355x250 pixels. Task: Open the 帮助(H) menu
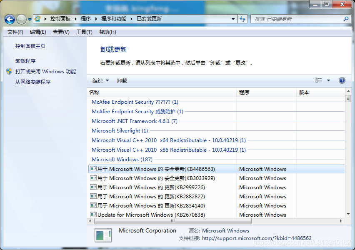pos(107,32)
